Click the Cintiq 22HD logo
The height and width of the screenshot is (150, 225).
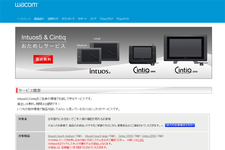[x=186, y=70]
